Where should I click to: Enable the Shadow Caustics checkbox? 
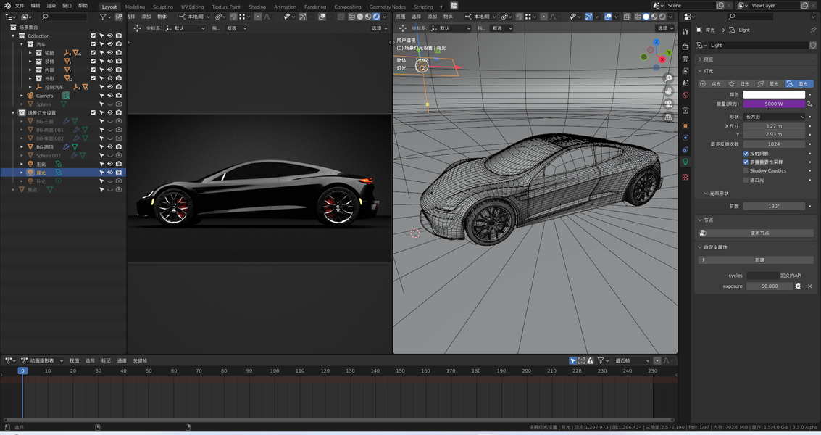coord(746,171)
